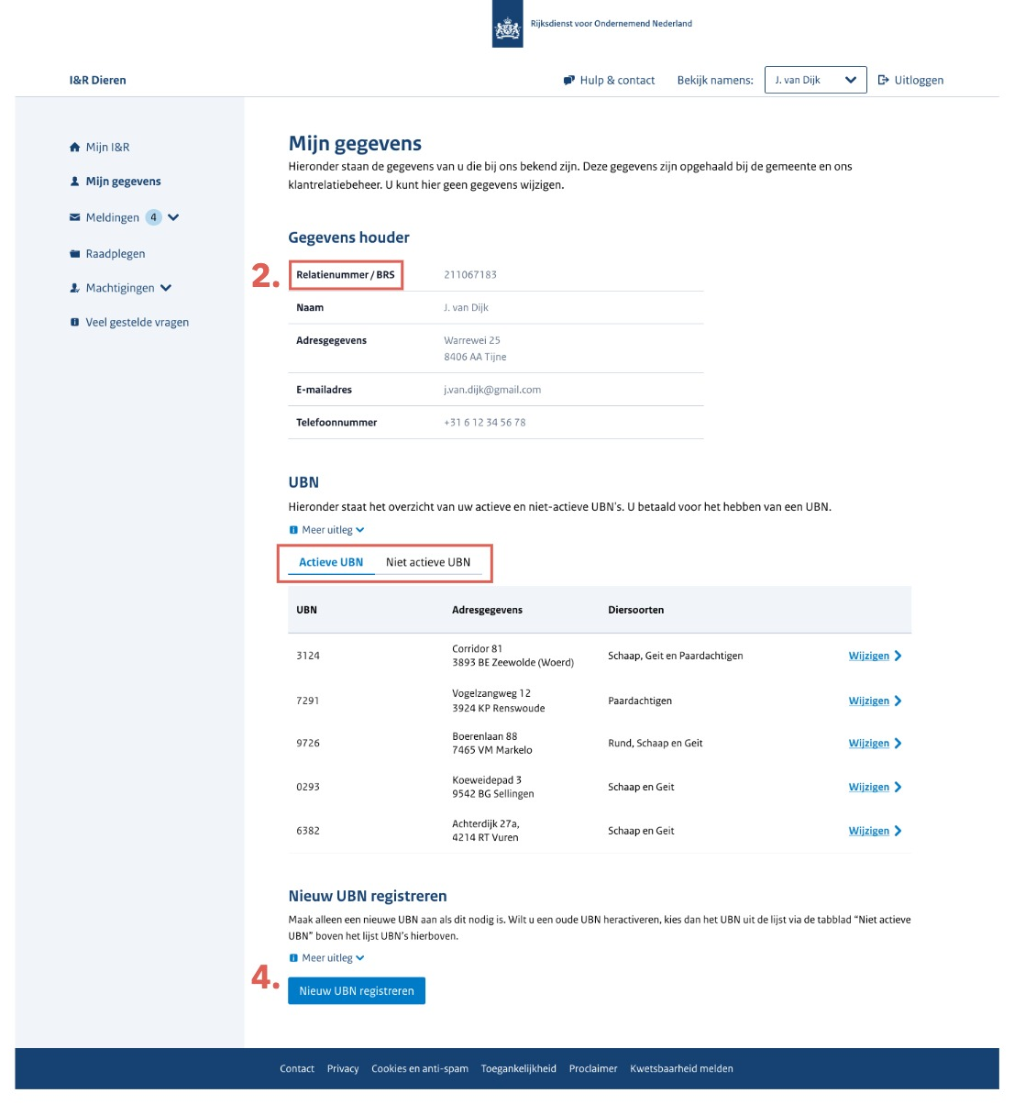This screenshot has height=1104, width=1014.
Task: Open the Toegankelijkheid footer link
Action: pyautogui.click(x=519, y=1069)
